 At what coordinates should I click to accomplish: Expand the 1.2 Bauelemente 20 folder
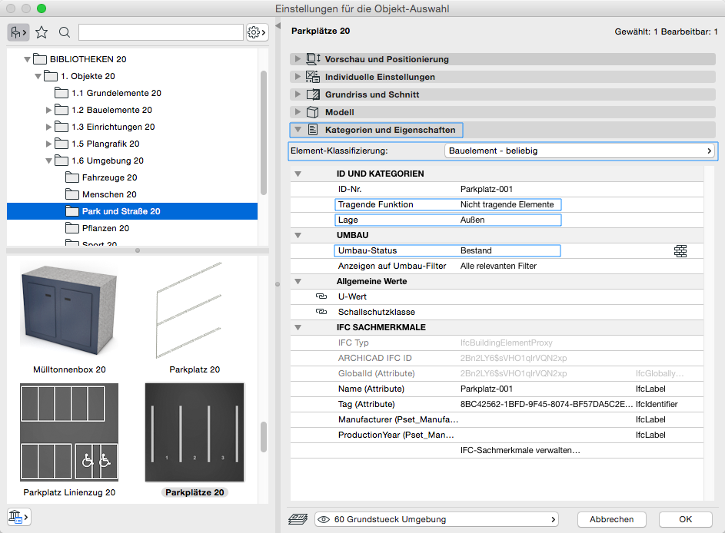tap(48, 110)
